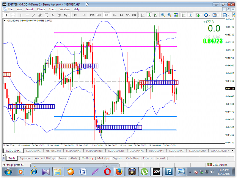Open the Code Base terminal tab
This screenshot has height=178, width=237.
pyautogui.click(x=132, y=158)
